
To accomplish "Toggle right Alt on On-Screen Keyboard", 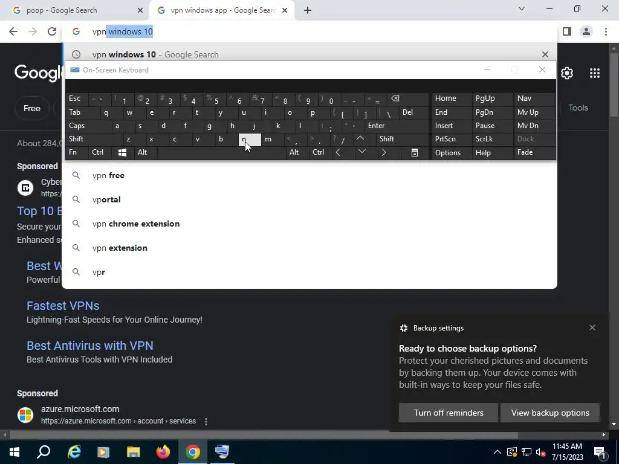I will 297,153.
